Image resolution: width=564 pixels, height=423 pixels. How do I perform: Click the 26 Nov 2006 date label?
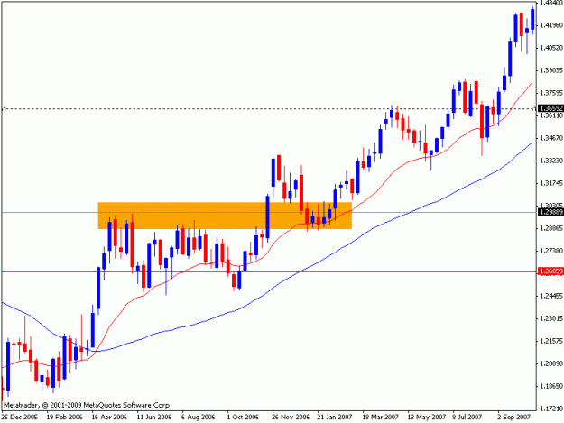[291, 417]
